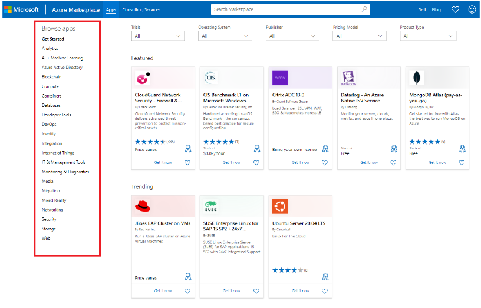This screenshot has height=308, width=481.
Task: Open the feedback smiley icon
Action: pos(472,9)
